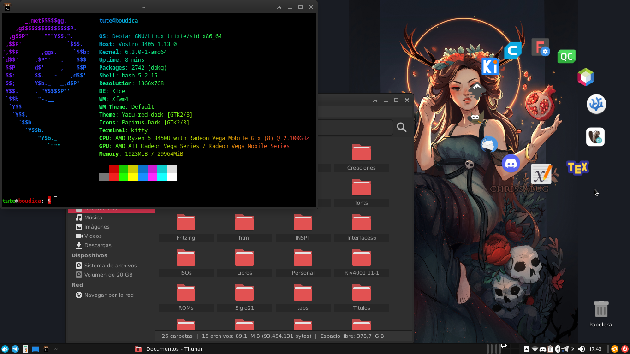
Task: Open Discord desktop icon
Action: pyautogui.click(x=511, y=164)
